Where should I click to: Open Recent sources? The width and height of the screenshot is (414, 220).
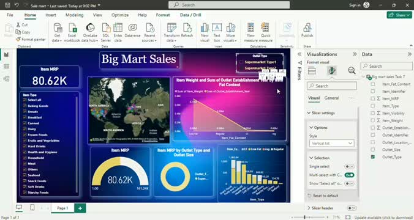tap(149, 32)
